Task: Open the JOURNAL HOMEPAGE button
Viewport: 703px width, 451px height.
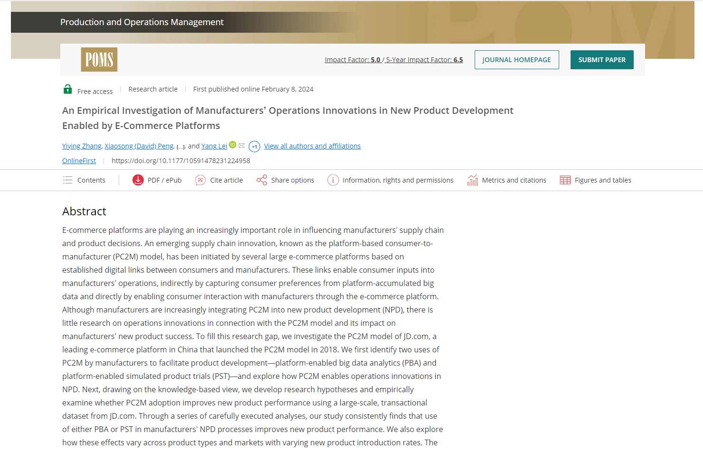Action: point(516,60)
